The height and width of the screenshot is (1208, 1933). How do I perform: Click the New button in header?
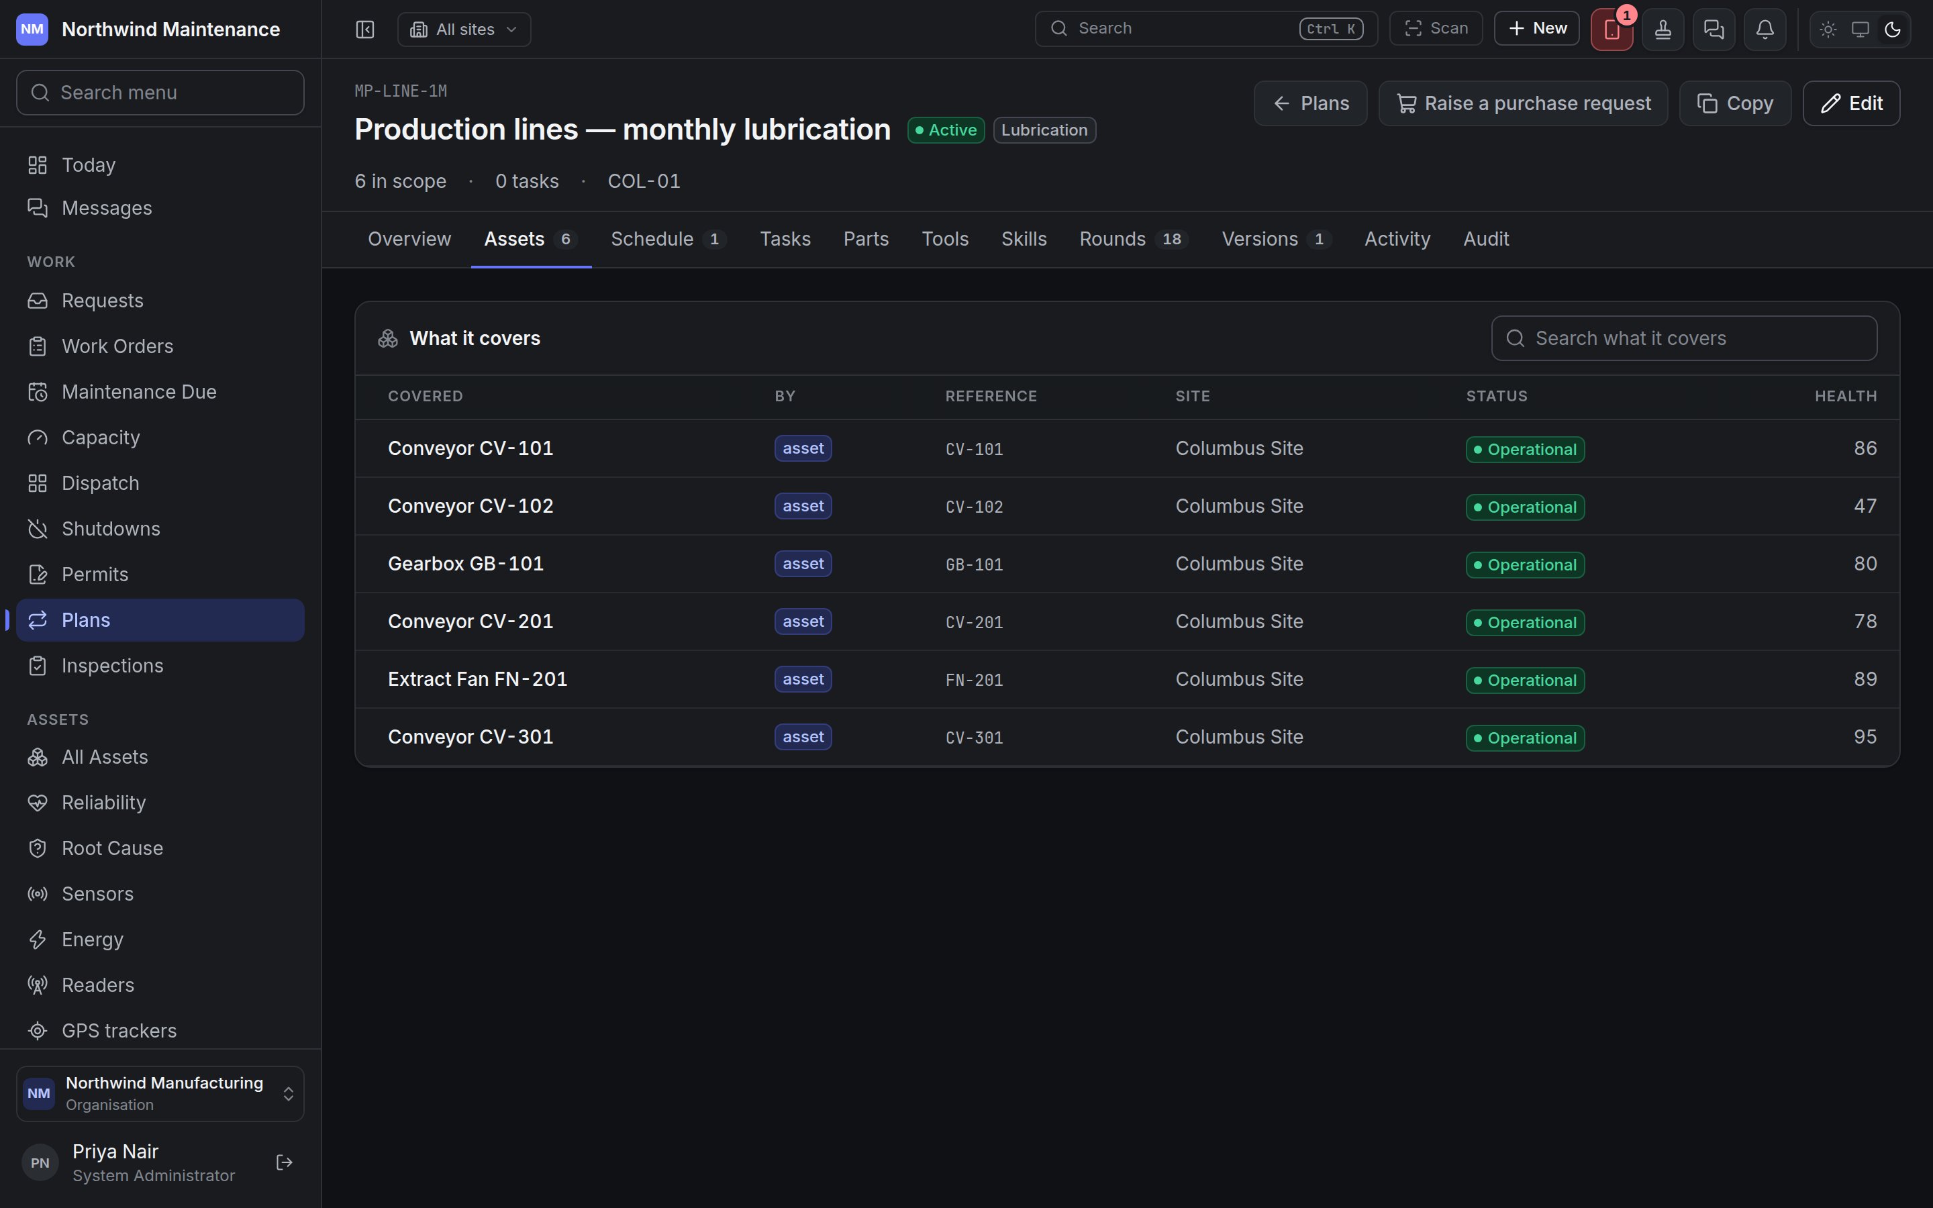pos(1536,28)
